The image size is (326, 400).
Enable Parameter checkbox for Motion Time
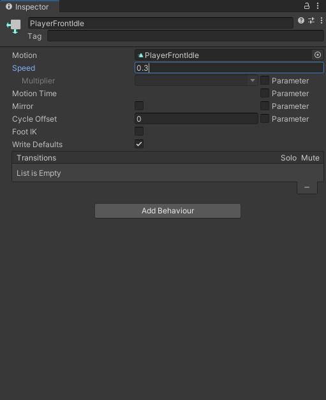265,93
